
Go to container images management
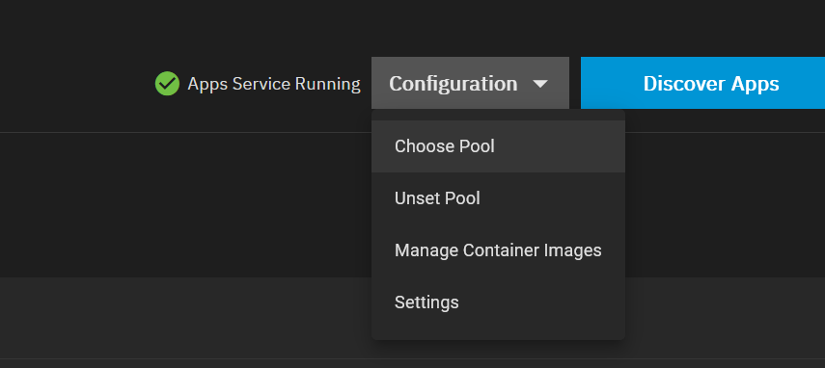point(498,250)
